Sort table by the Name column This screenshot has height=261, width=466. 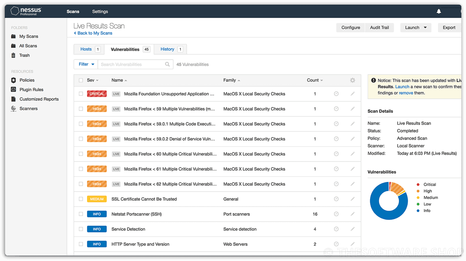(119, 80)
